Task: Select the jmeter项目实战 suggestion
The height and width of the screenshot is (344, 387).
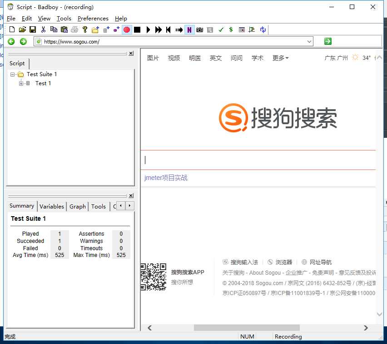Action: pyautogui.click(x=166, y=178)
